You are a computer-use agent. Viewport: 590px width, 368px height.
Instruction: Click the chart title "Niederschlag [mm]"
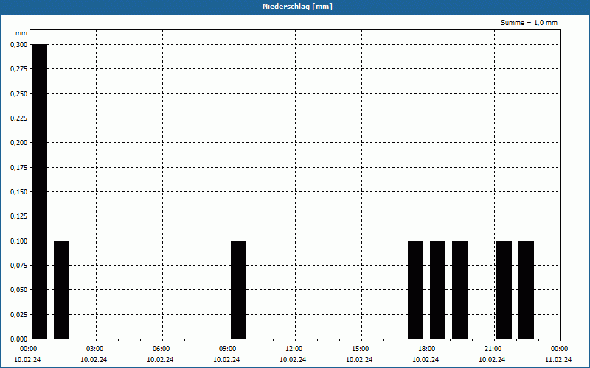point(297,7)
